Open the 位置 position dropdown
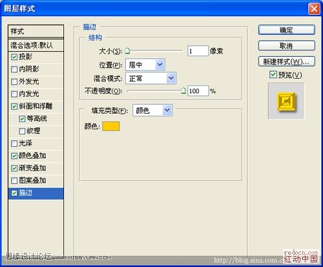Image resolution: width=323 pixels, height=267 pixels. point(145,65)
